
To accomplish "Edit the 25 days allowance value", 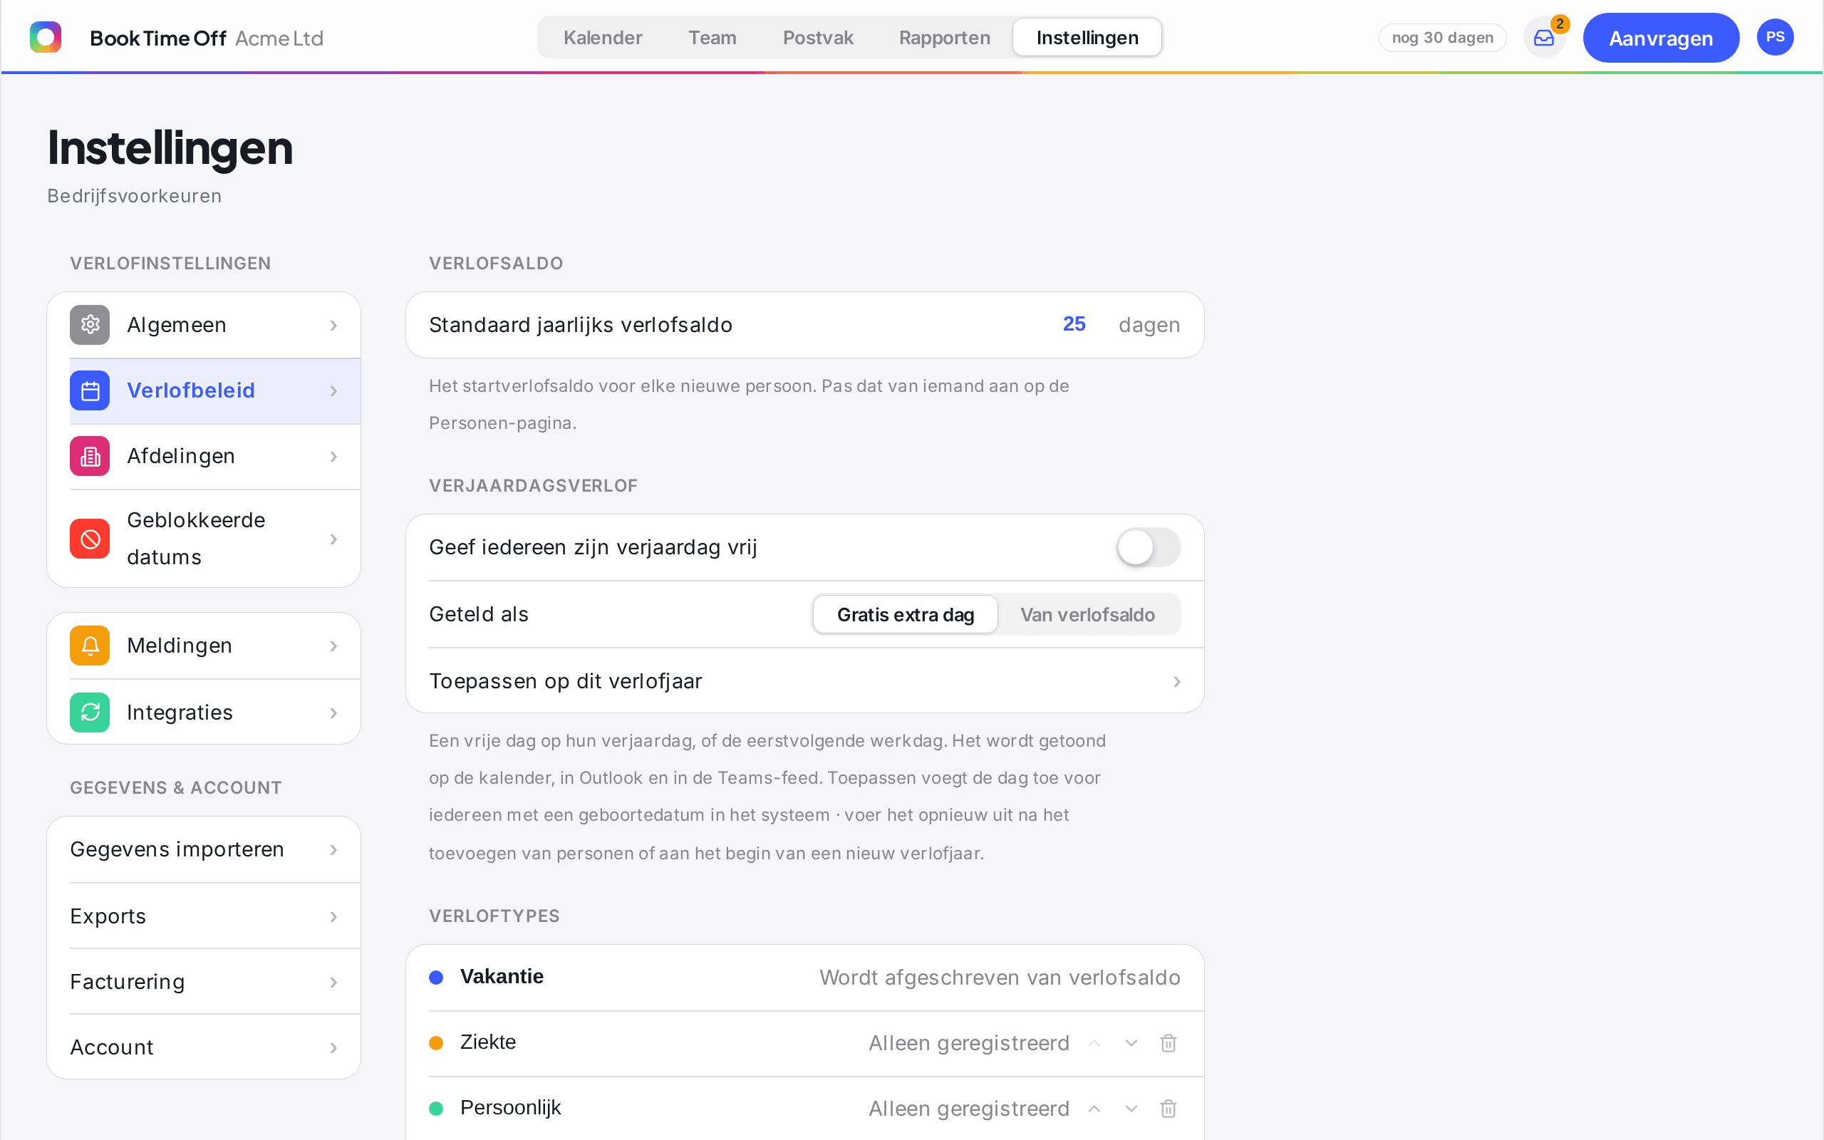I will click(1074, 324).
